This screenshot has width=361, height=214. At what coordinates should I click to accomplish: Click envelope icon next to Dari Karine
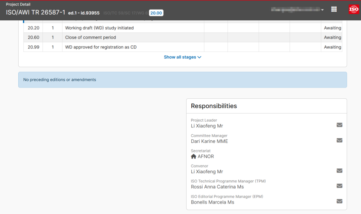339,140
